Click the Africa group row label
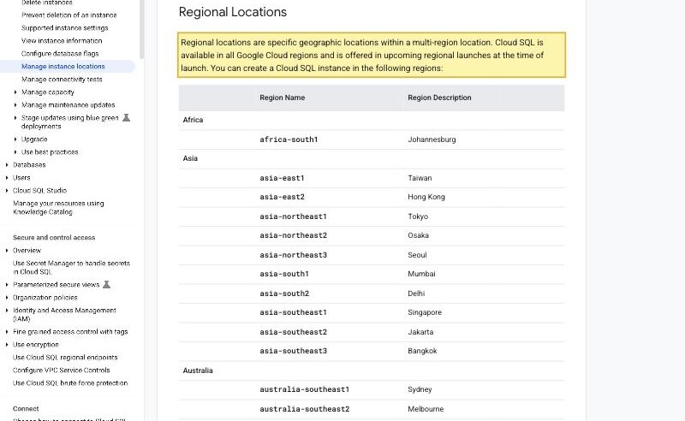This screenshot has height=421, width=685. pos(194,120)
